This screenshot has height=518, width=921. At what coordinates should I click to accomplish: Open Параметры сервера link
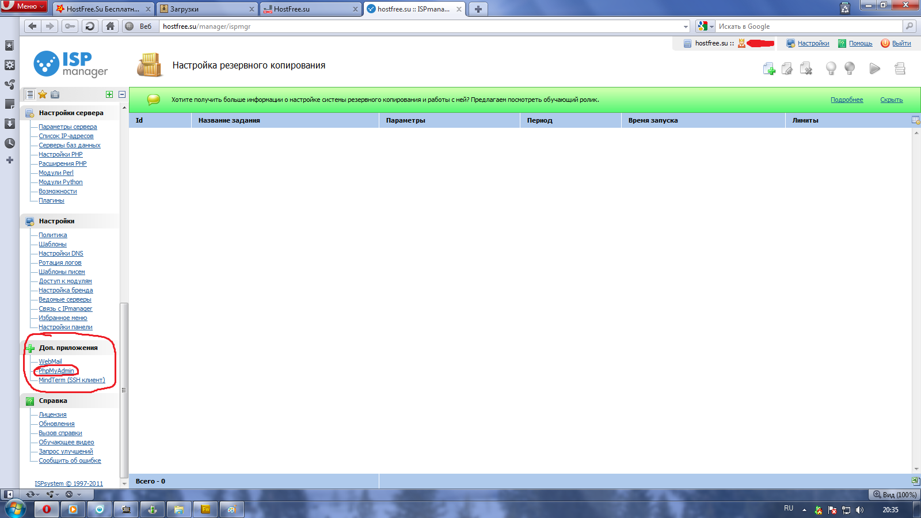(68, 127)
